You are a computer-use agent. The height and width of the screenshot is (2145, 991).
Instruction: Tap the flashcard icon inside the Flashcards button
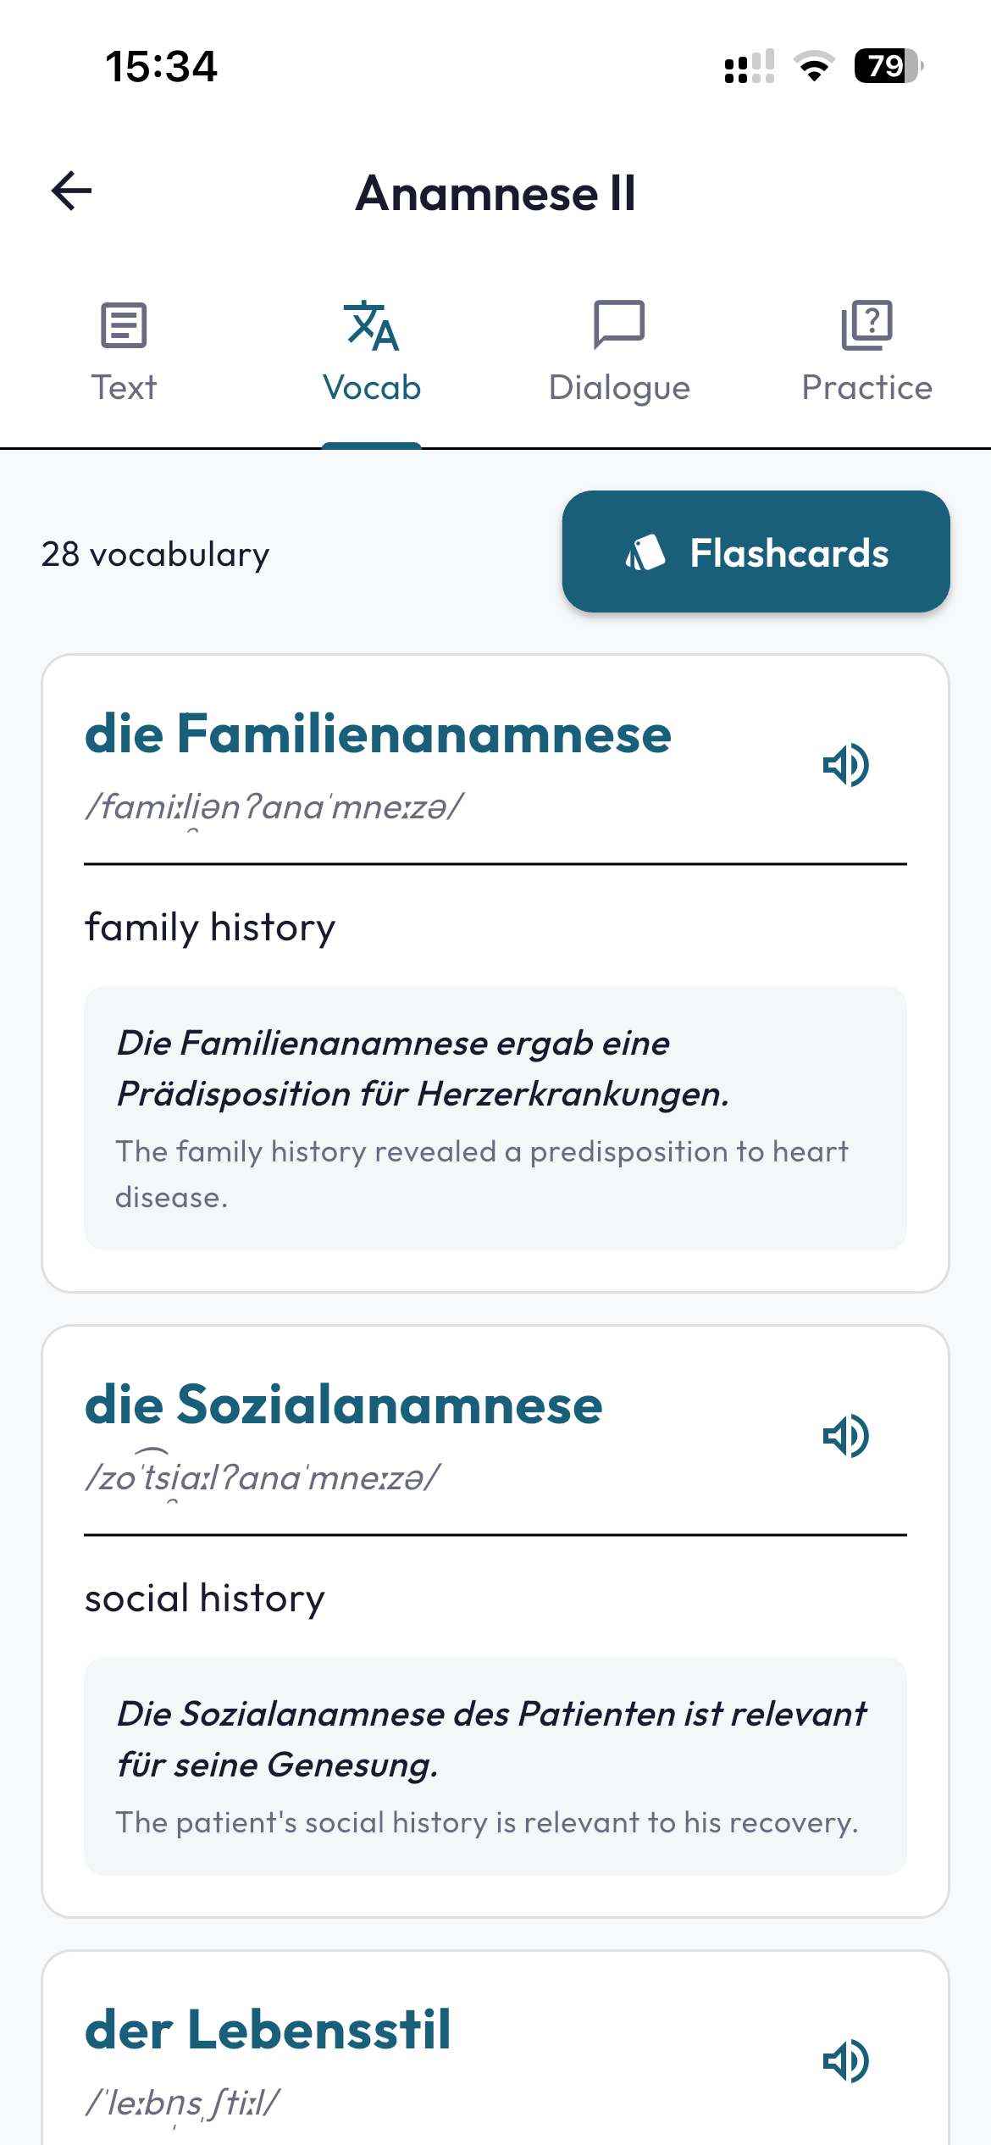pos(645,552)
